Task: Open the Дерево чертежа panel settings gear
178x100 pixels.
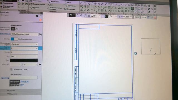Action: pos(42,13)
